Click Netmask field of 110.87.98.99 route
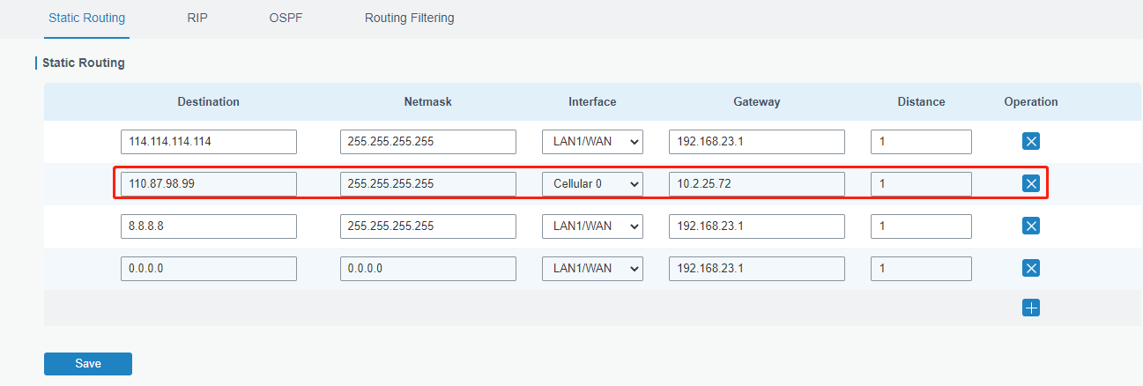The image size is (1143, 386). pos(427,183)
